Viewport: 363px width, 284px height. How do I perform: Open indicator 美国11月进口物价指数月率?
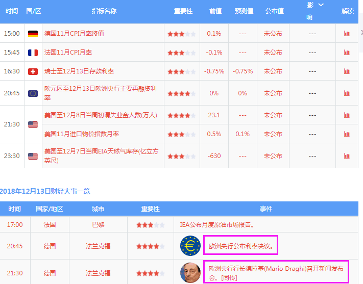click(x=82, y=134)
